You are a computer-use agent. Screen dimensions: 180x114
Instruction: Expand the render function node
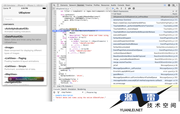(72, 41)
